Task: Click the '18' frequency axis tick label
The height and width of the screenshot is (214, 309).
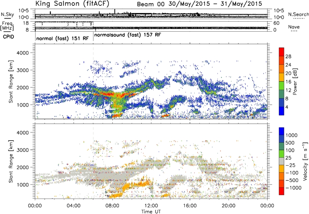Action: 25,23
